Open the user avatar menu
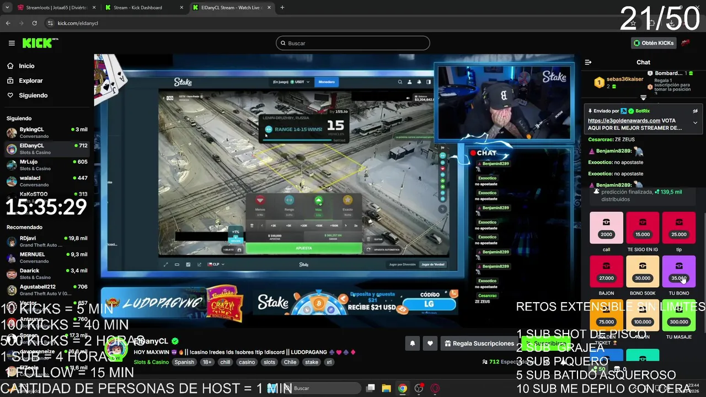 pyautogui.click(x=686, y=43)
